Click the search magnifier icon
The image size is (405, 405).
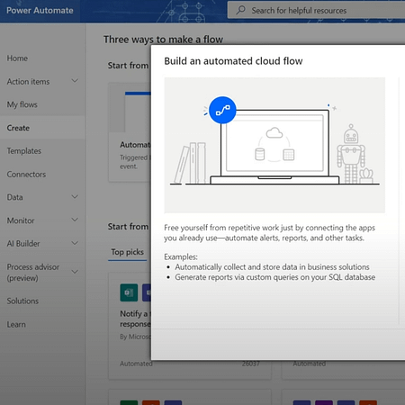[x=240, y=10]
